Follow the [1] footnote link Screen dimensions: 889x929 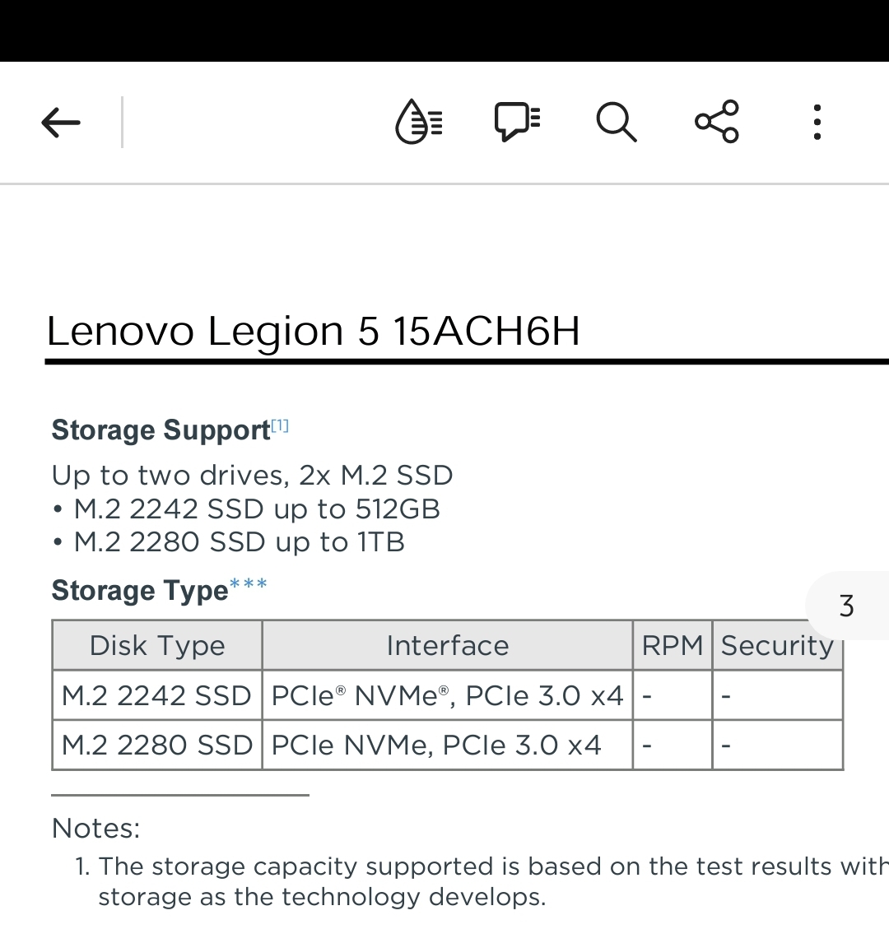pos(280,425)
